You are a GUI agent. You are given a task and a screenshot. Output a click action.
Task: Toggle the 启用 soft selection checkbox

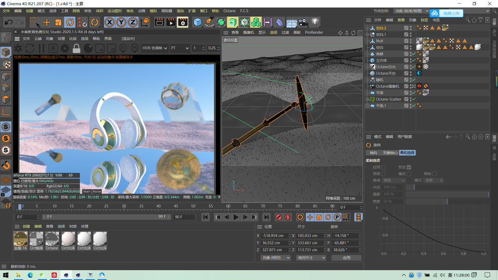click(x=383, y=168)
